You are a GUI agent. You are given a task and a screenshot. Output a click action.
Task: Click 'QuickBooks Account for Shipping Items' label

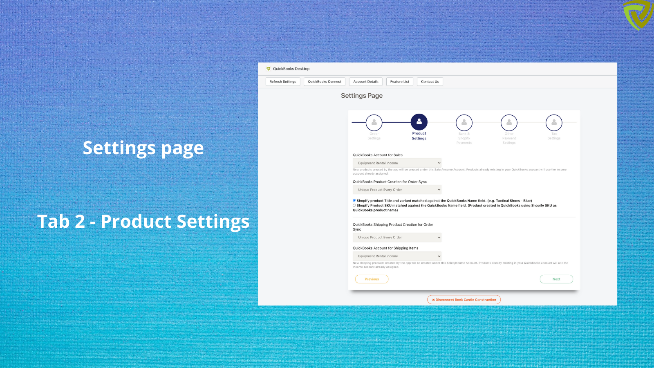pos(385,248)
